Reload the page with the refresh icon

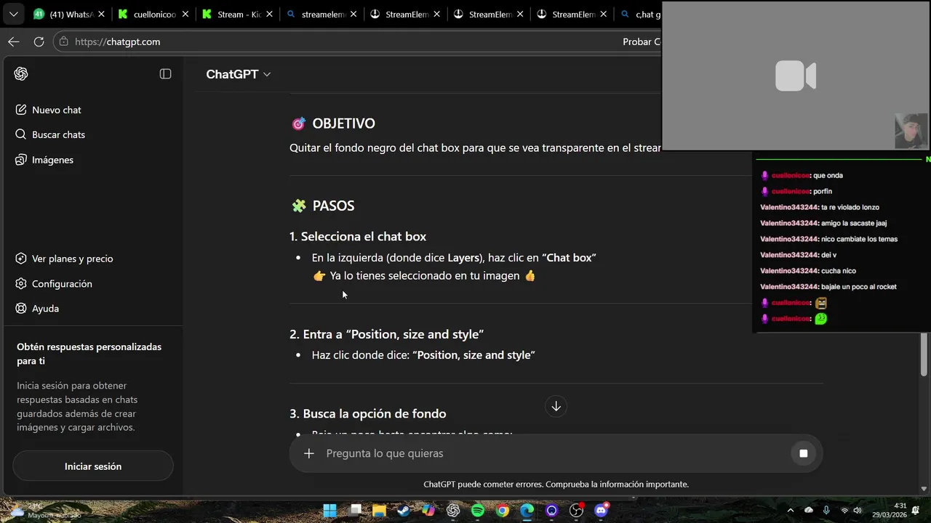(x=39, y=41)
